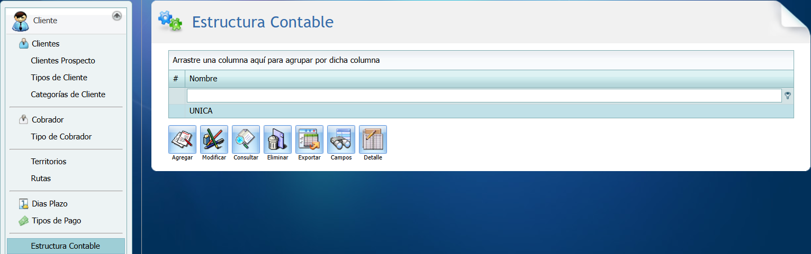
Task: Open the Campos binoculars icon
Action: coord(341,139)
